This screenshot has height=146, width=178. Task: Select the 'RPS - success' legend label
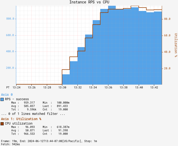point(17,99)
